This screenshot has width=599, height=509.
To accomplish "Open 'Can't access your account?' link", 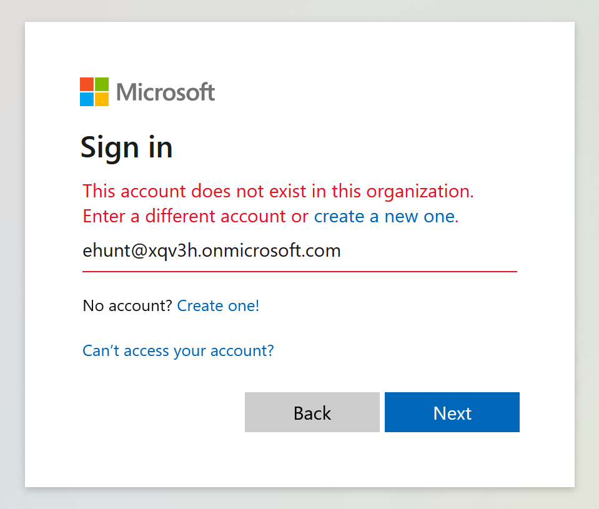I will 179,350.
